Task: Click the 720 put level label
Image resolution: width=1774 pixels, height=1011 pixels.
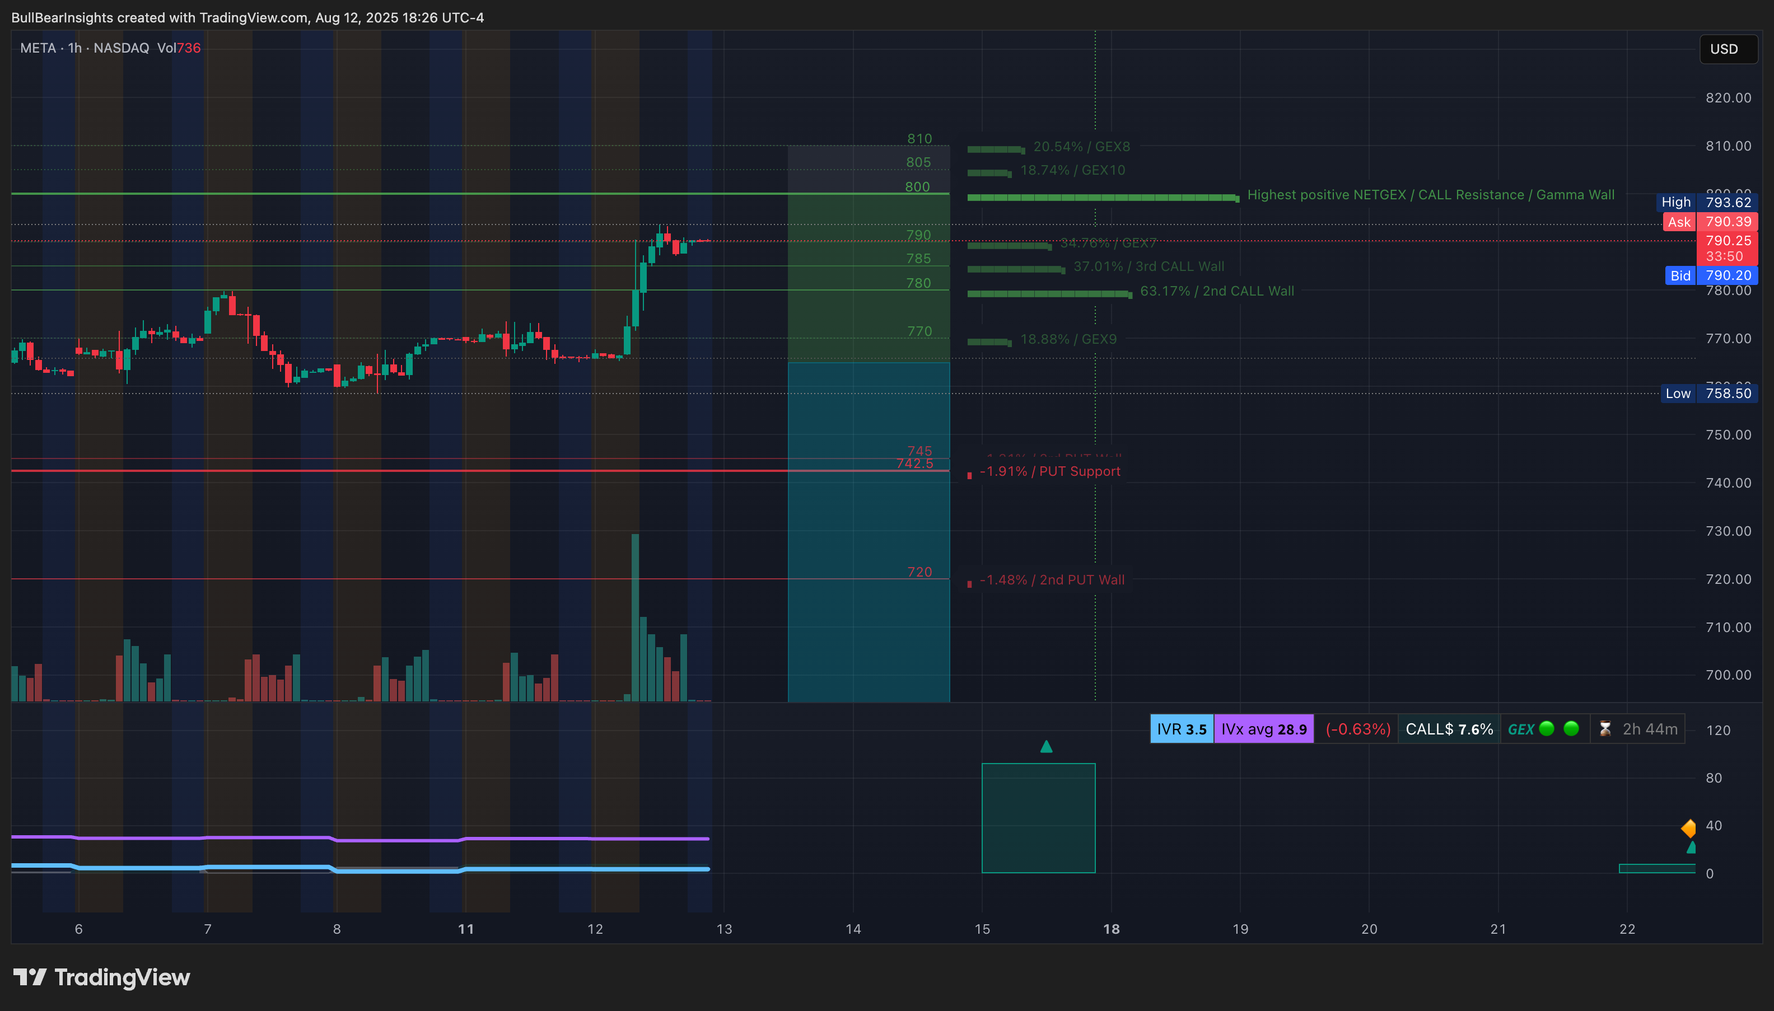Action: coord(919,572)
